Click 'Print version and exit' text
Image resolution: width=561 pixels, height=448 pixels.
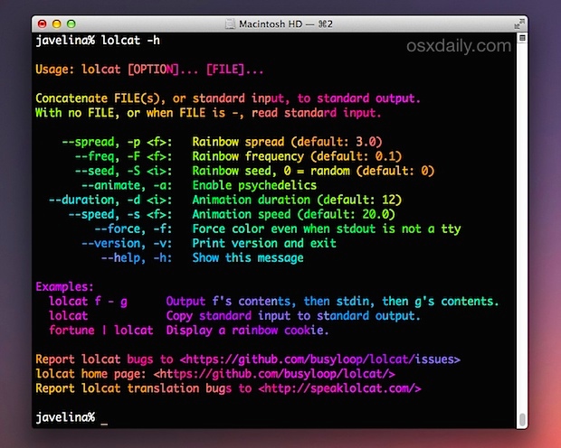(x=264, y=244)
